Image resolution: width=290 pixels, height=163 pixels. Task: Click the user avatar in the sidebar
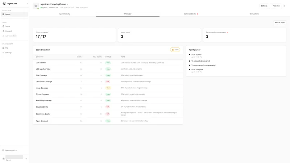(4, 159)
